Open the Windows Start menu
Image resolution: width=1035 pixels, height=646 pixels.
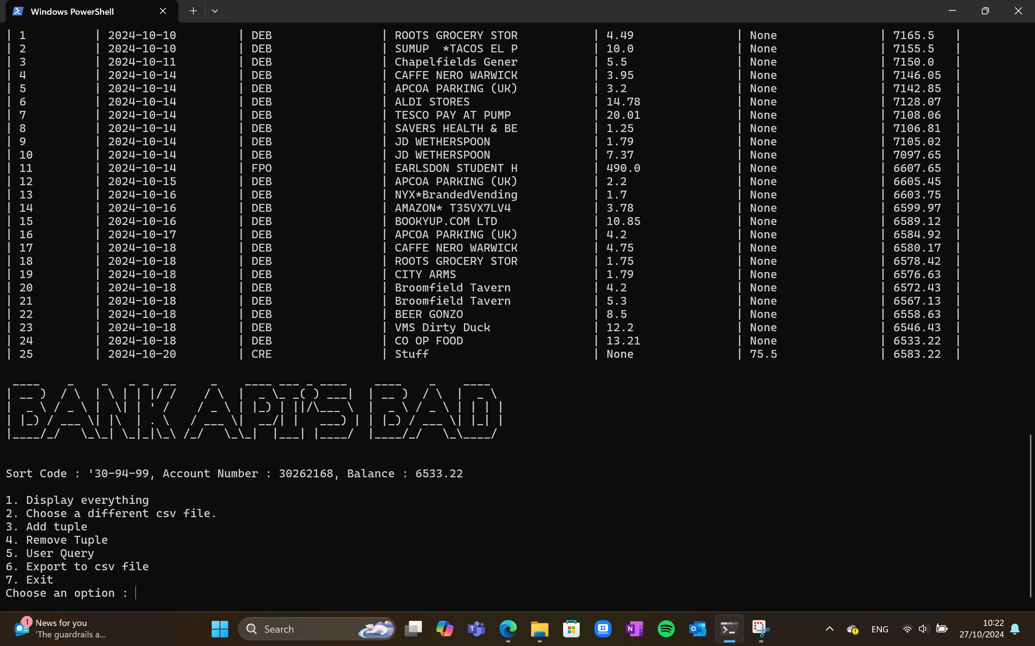[220, 629]
